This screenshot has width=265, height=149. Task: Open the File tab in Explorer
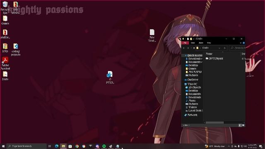tap(185, 43)
